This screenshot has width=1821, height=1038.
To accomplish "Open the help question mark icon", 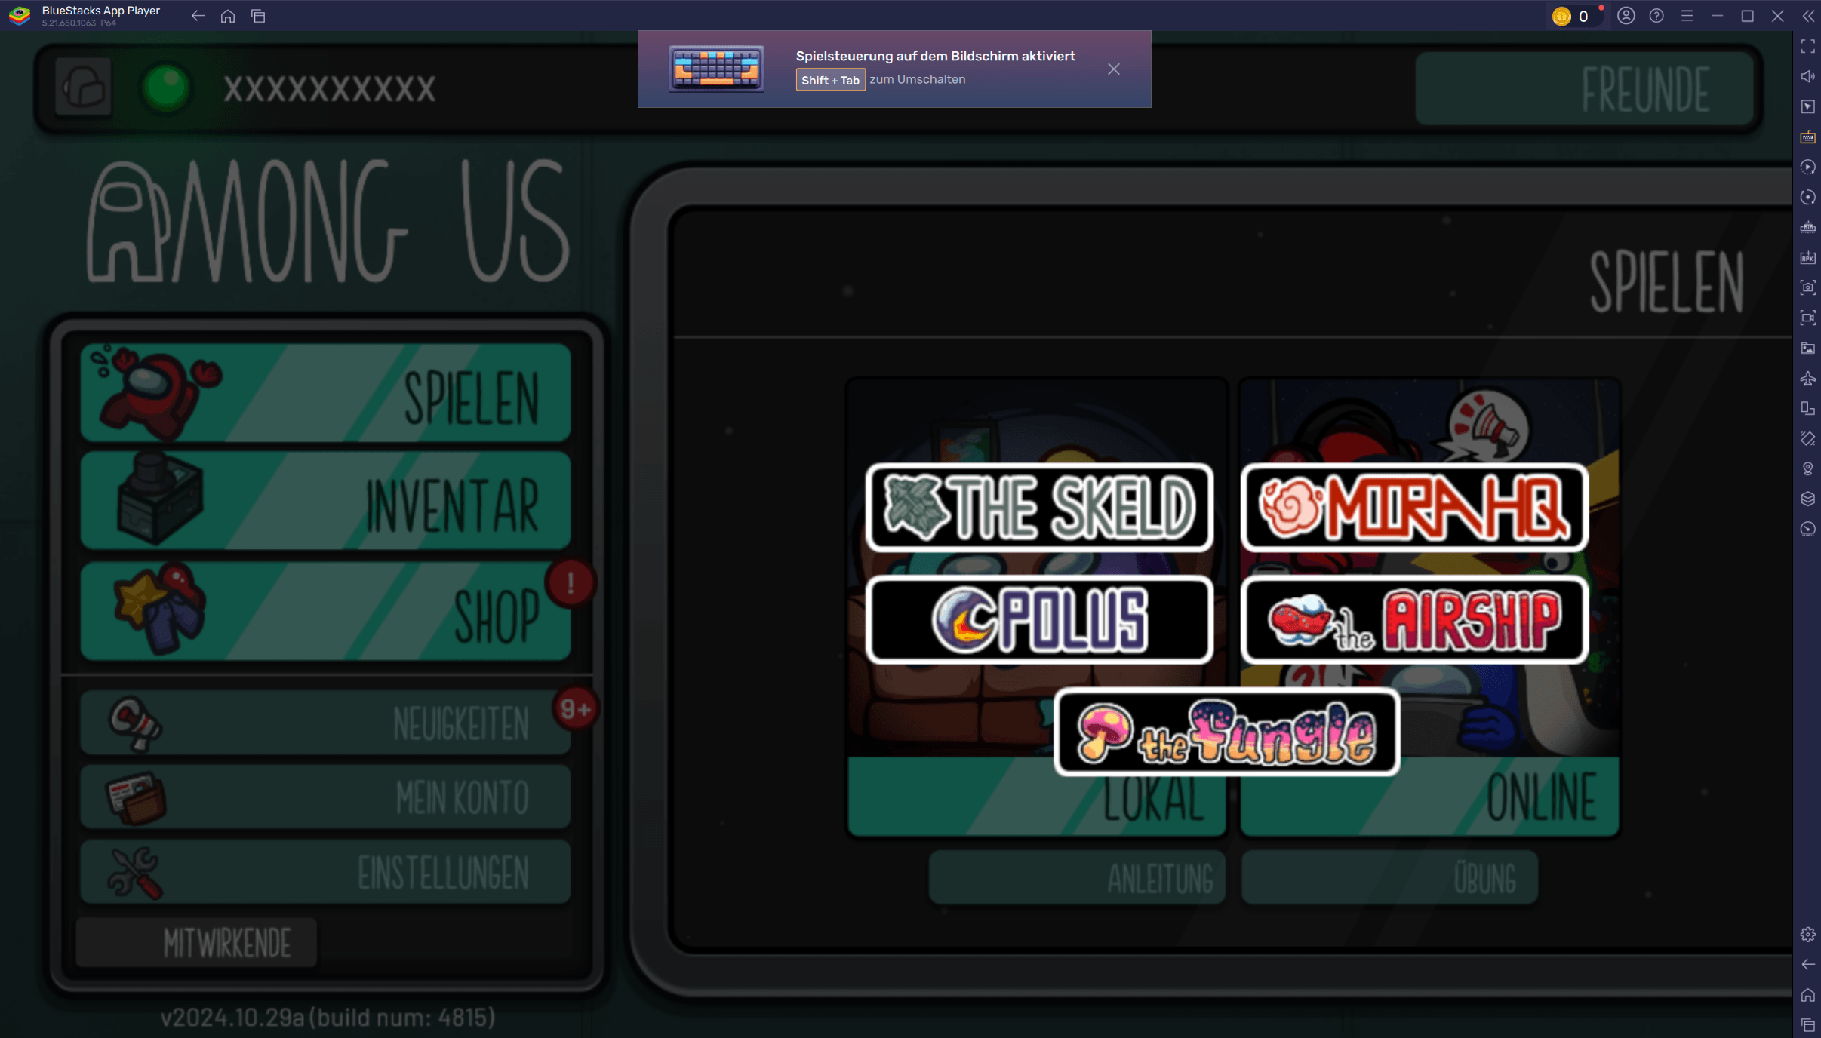I will click(x=1656, y=16).
